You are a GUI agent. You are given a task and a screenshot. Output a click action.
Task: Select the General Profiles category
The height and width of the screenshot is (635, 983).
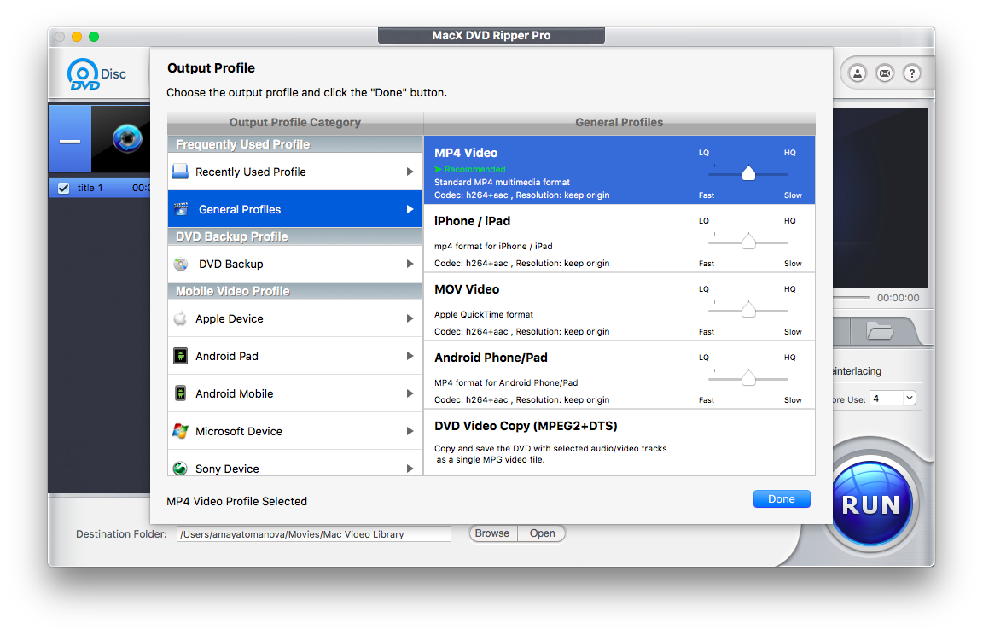(295, 209)
